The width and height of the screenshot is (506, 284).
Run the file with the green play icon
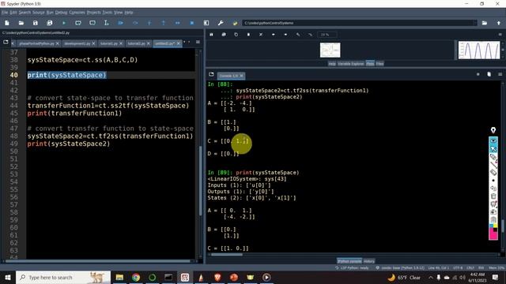[x=64, y=23]
